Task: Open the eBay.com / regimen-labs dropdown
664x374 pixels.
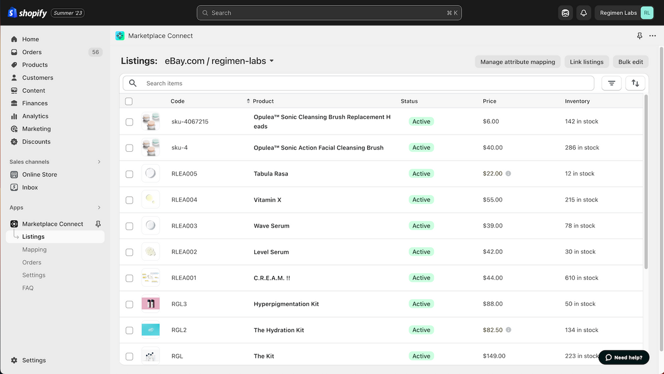Action: pos(219,60)
